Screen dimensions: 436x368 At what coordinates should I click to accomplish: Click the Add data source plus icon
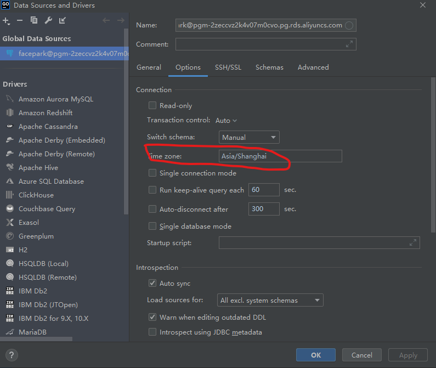[6, 20]
